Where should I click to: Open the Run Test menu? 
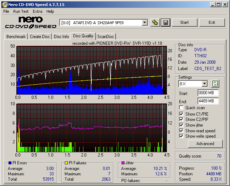click(21, 11)
